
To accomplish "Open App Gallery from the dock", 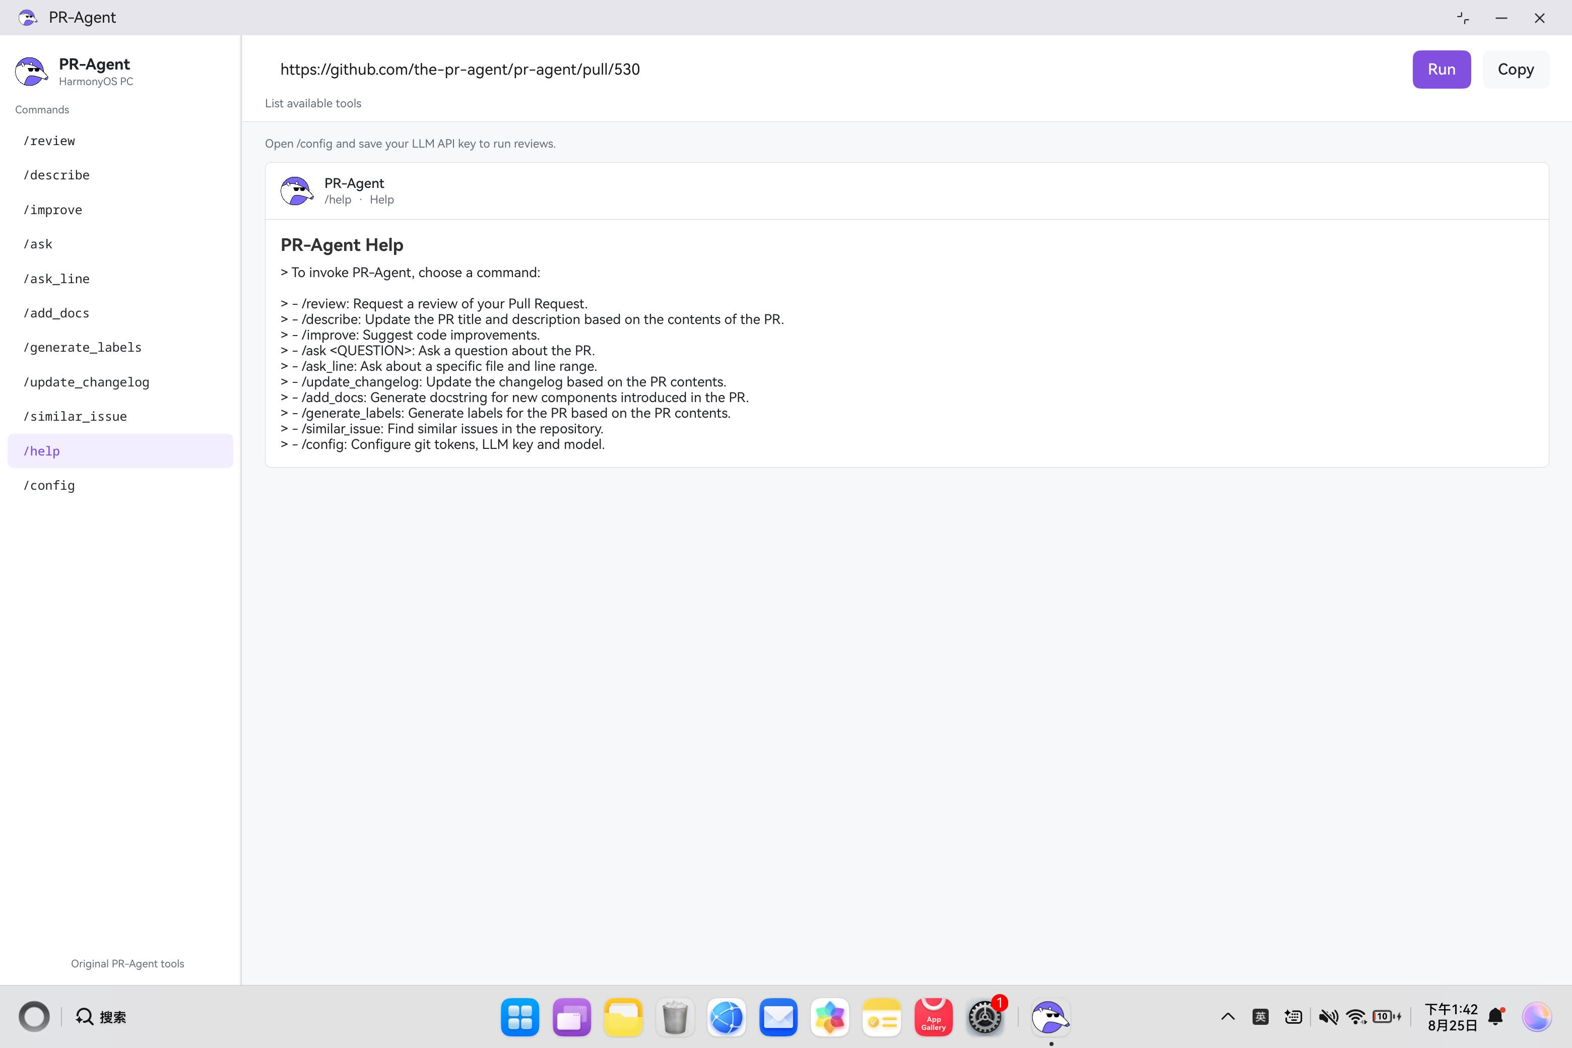I will click(x=933, y=1017).
